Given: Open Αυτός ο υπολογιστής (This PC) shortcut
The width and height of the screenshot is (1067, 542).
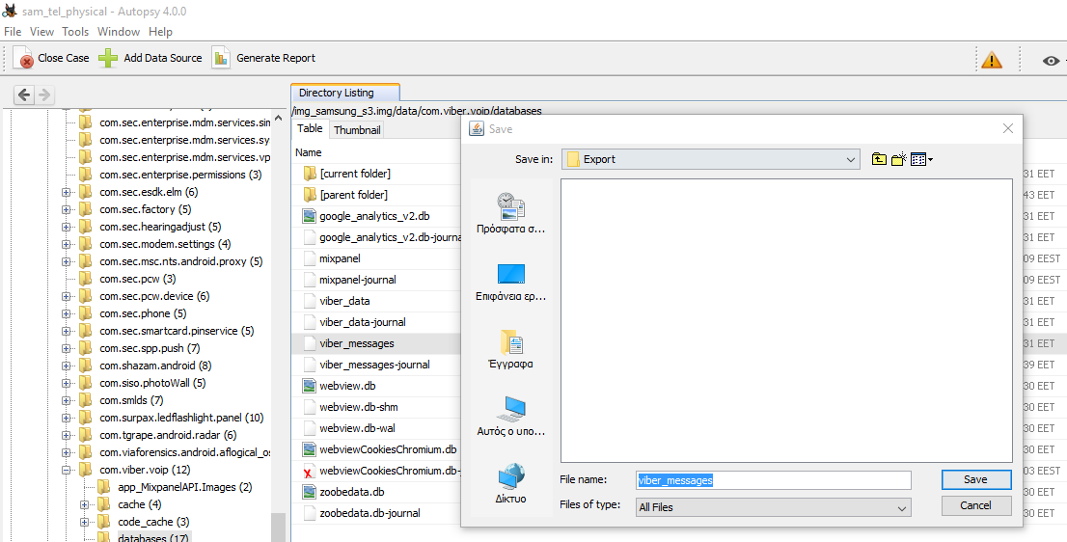Looking at the screenshot, I should (x=511, y=416).
